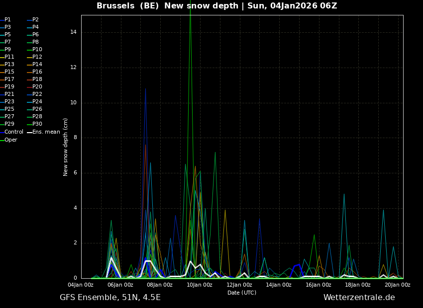Click the P22 legend entry
The width and height of the screenshot is (423, 308).
pos(34,94)
